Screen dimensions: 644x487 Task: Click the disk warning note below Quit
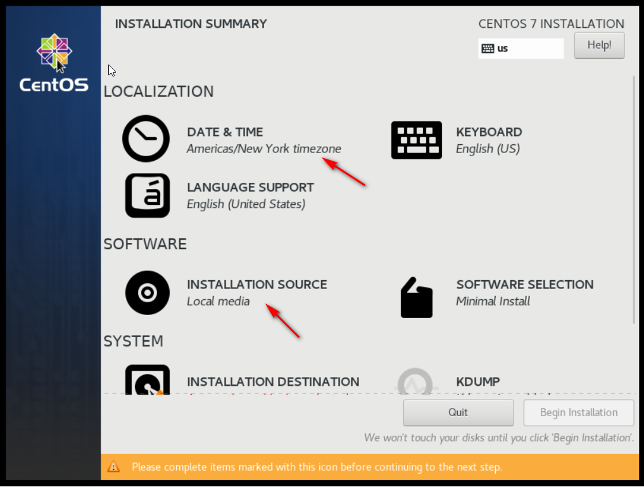[x=499, y=438]
